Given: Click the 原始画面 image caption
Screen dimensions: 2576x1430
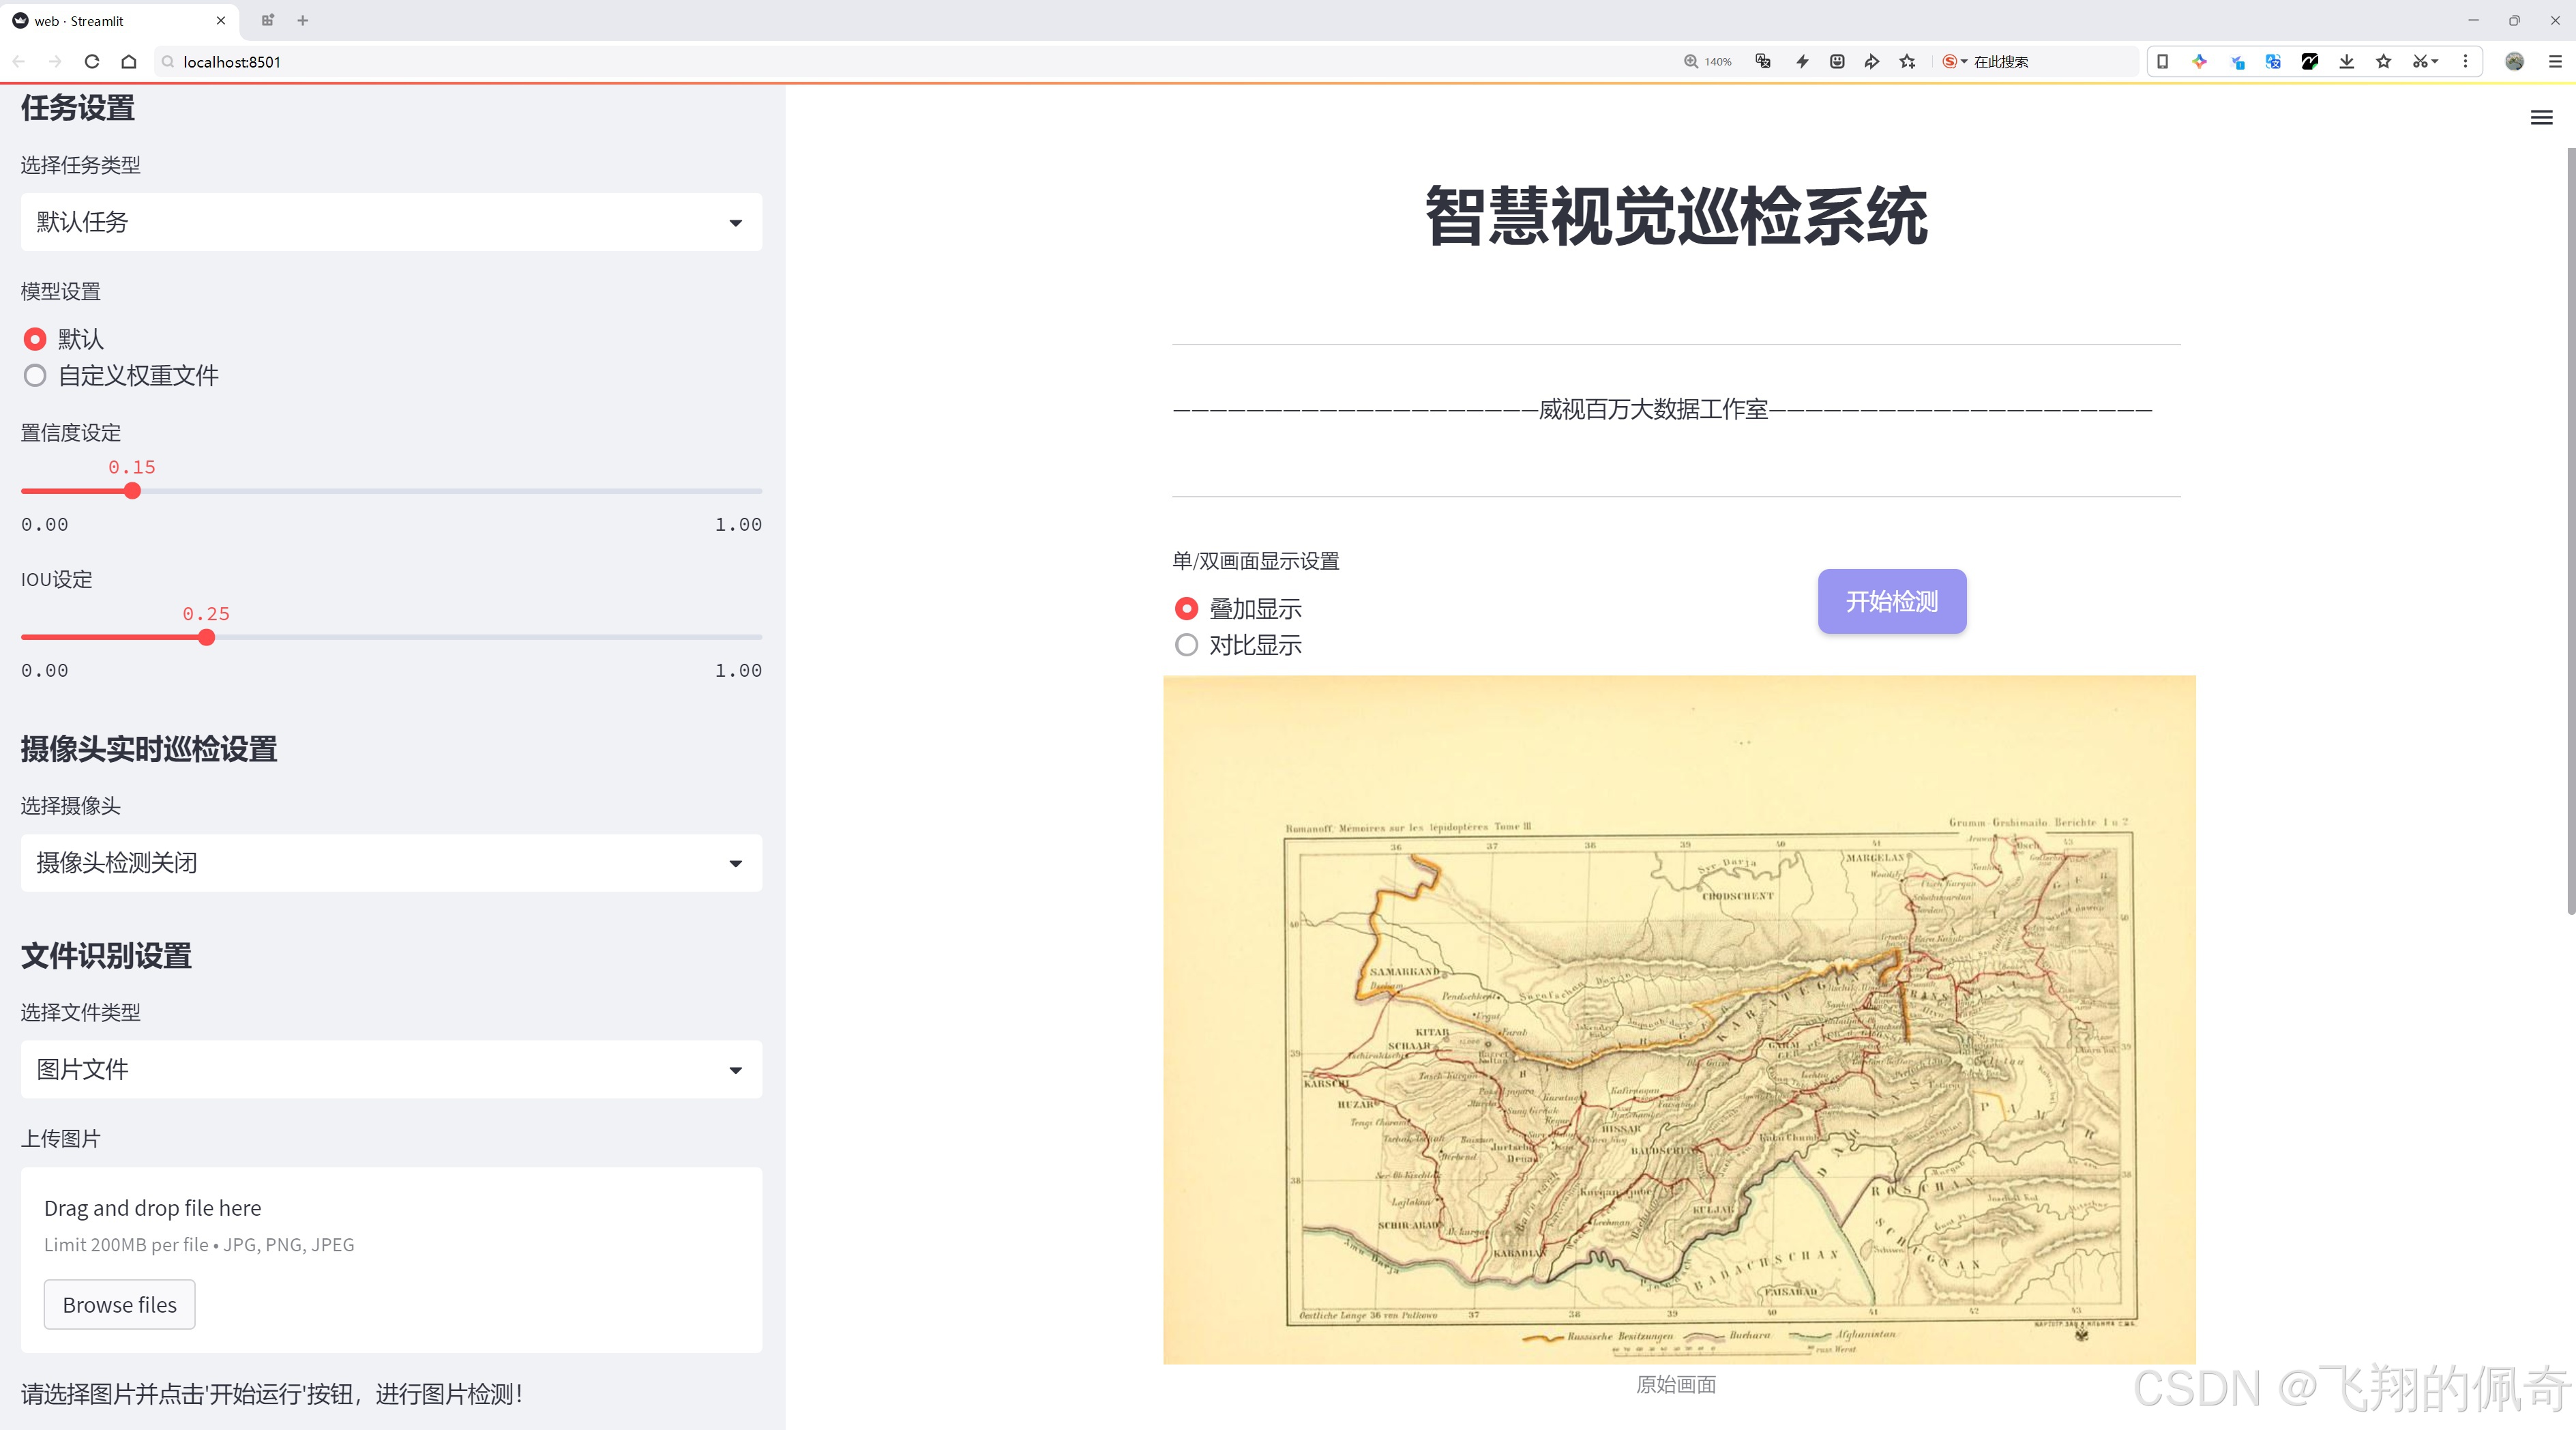Looking at the screenshot, I should 1676,1385.
